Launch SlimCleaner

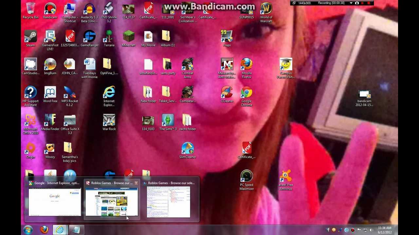(188, 150)
